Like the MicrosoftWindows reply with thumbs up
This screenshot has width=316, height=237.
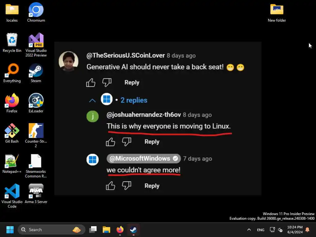pos(110,185)
